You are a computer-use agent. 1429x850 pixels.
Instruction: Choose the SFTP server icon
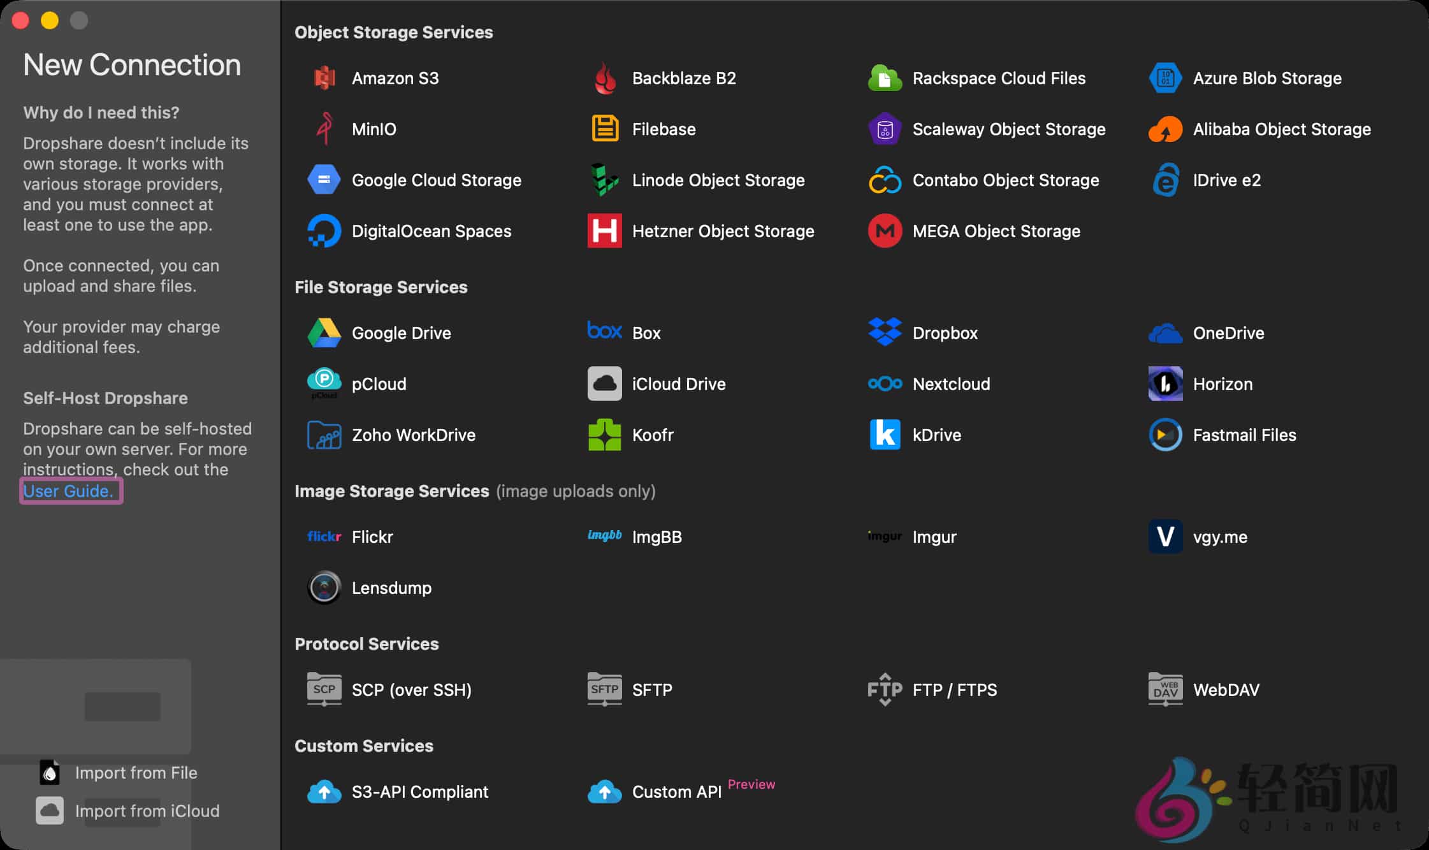tap(605, 690)
